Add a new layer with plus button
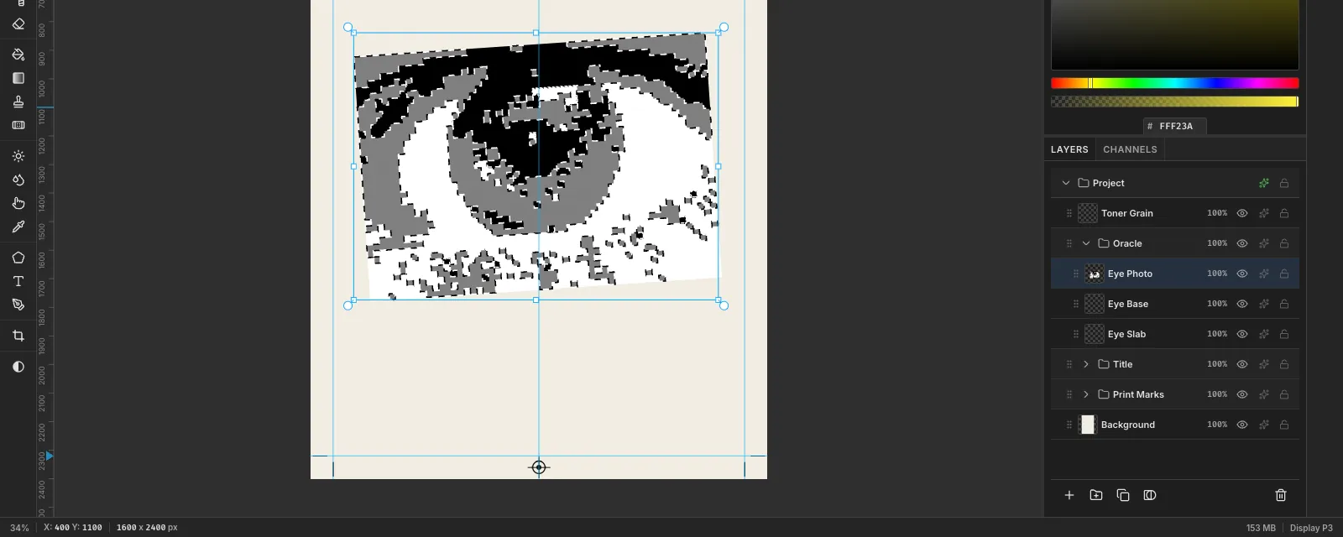 (1069, 495)
